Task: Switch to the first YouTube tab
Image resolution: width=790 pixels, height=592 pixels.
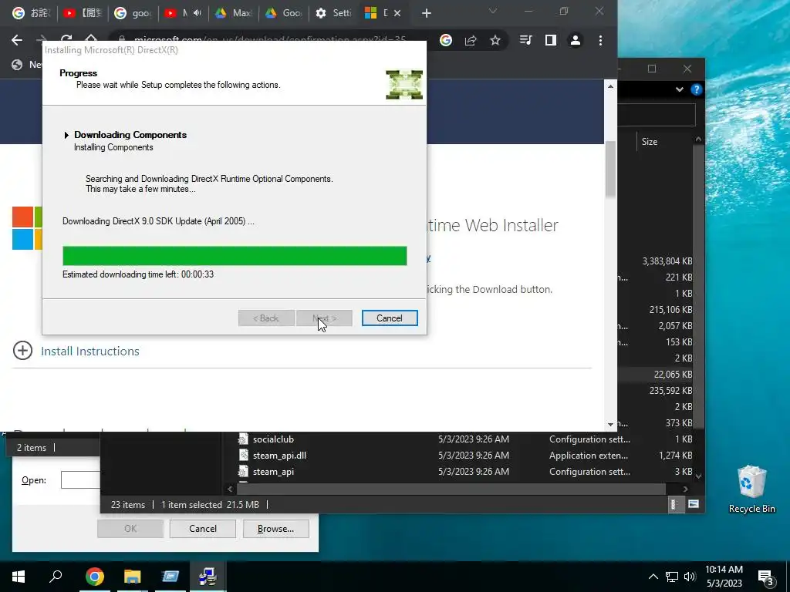Action: click(x=83, y=13)
